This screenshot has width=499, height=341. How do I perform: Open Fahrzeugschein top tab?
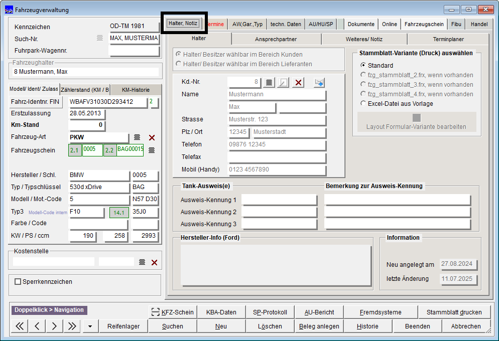pos(424,24)
